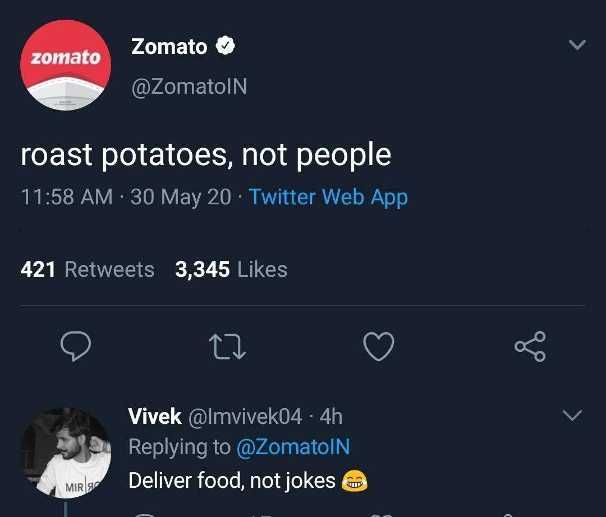Click the 421 Retweets counter

pyautogui.click(x=87, y=269)
